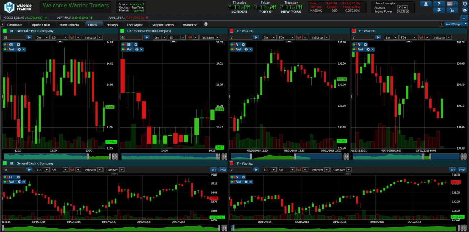Switch to the Dashboard tab
This screenshot has width=469, height=232.
15,25
